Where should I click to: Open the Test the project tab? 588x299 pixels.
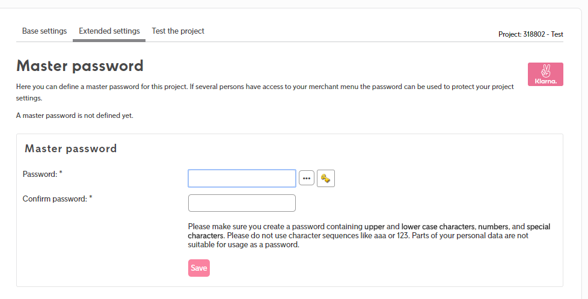(178, 31)
